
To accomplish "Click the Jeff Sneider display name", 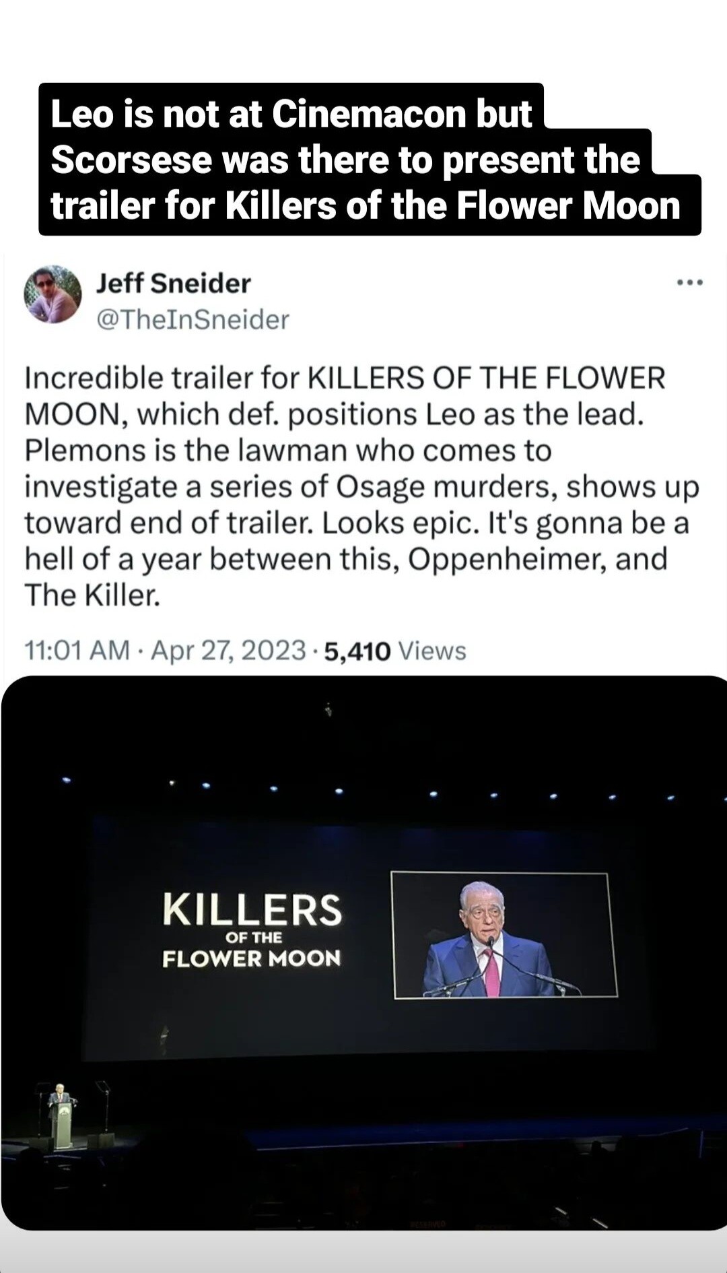I will 173,284.
